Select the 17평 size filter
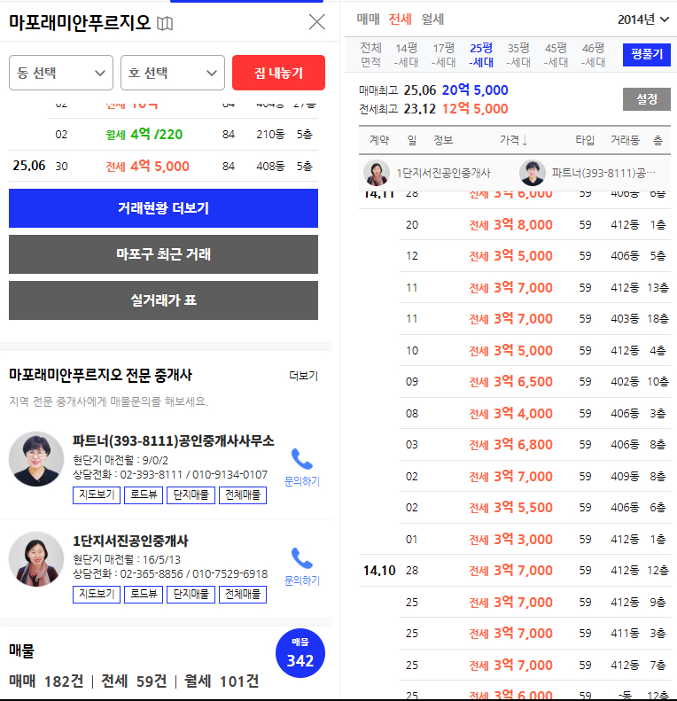This screenshot has width=677, height=701. [x=444, y=55]
